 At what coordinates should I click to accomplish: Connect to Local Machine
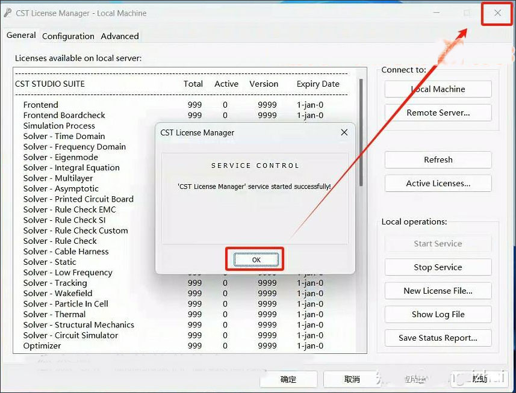[438, 89]
